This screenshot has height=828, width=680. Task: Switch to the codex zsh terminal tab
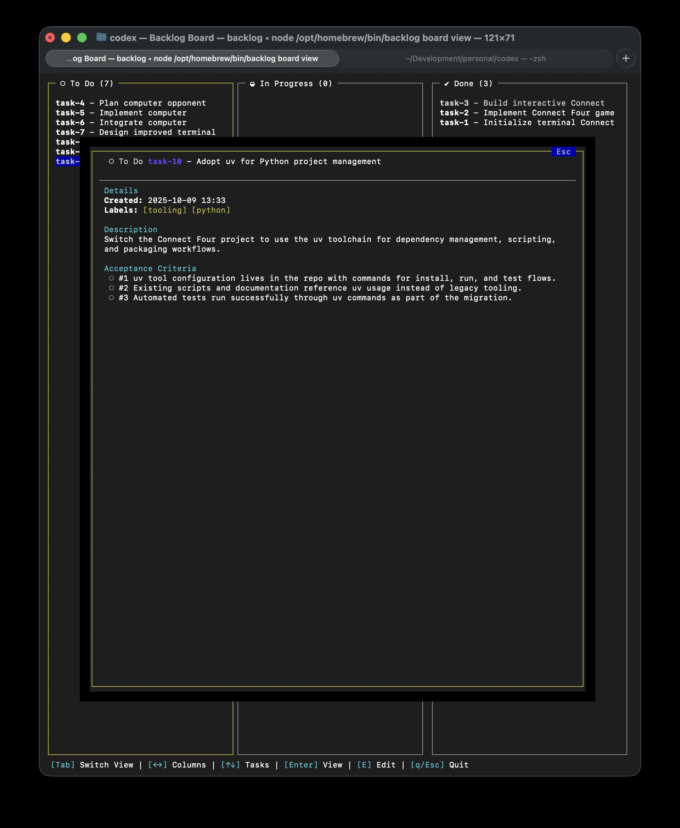pos(475,58)
